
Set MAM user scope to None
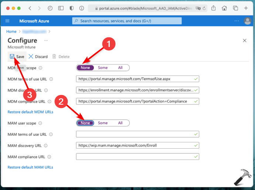point(85,123)
